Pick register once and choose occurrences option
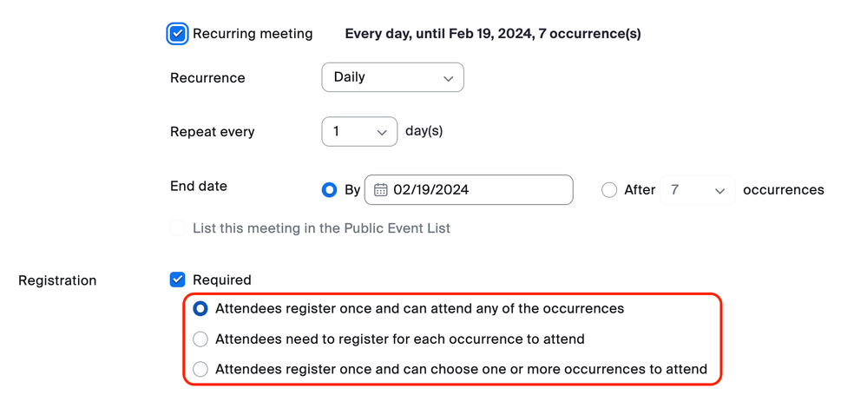This screenshot has height=395, width=867. pyautogui.click(x=200, y=370)
